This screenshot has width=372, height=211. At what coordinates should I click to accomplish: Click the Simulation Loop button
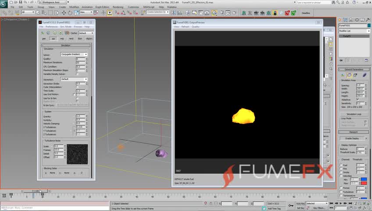[354, 114]
